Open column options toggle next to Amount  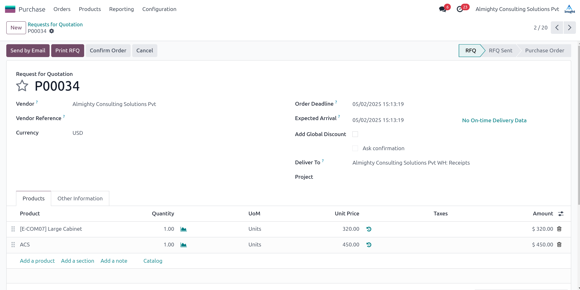click(x=561, y=214)
